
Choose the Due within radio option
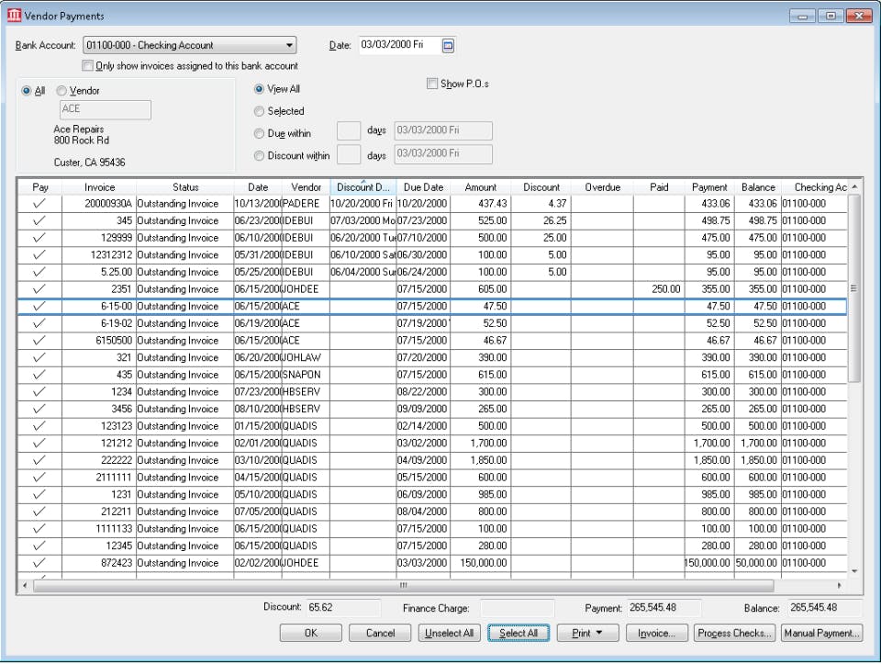pyautogui.click(x=259, y=133)
